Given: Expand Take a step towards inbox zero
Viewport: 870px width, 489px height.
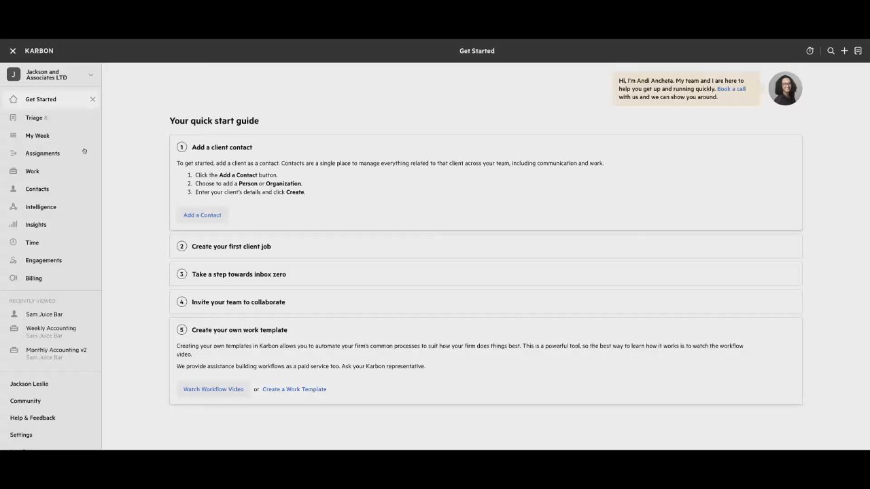Looking at the screenshot, I should (239, 274).
